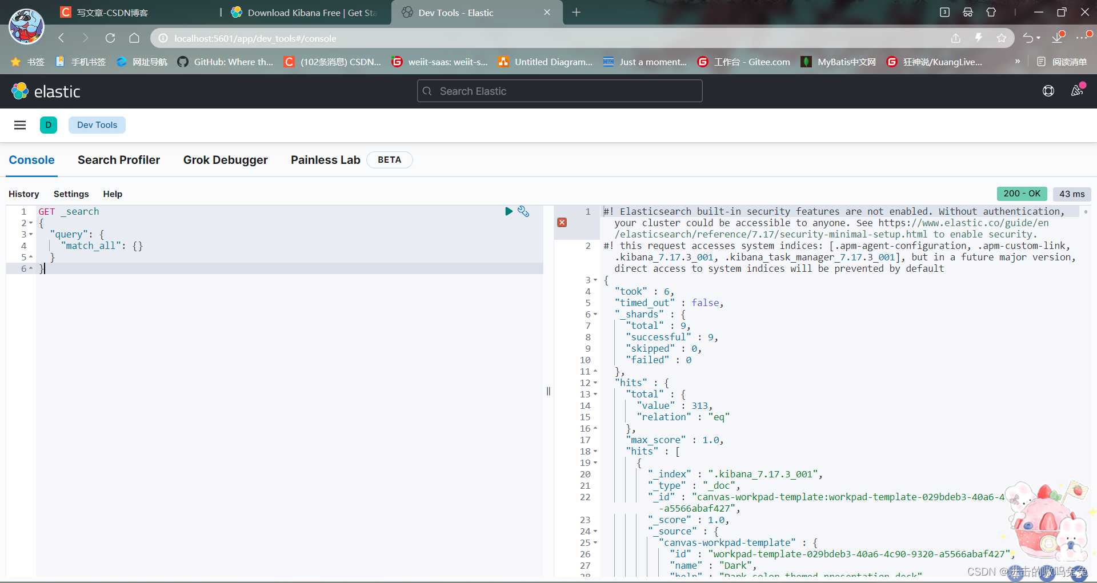Click the Elastic logo home link
Viewport: 1097px width, 583px height.
[46, 91]
